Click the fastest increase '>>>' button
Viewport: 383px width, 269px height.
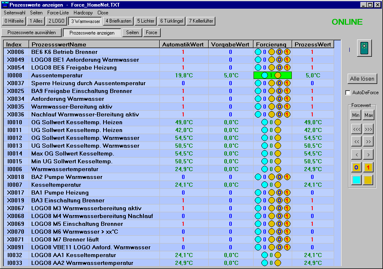pyautogui.click(x=368, y=129)
